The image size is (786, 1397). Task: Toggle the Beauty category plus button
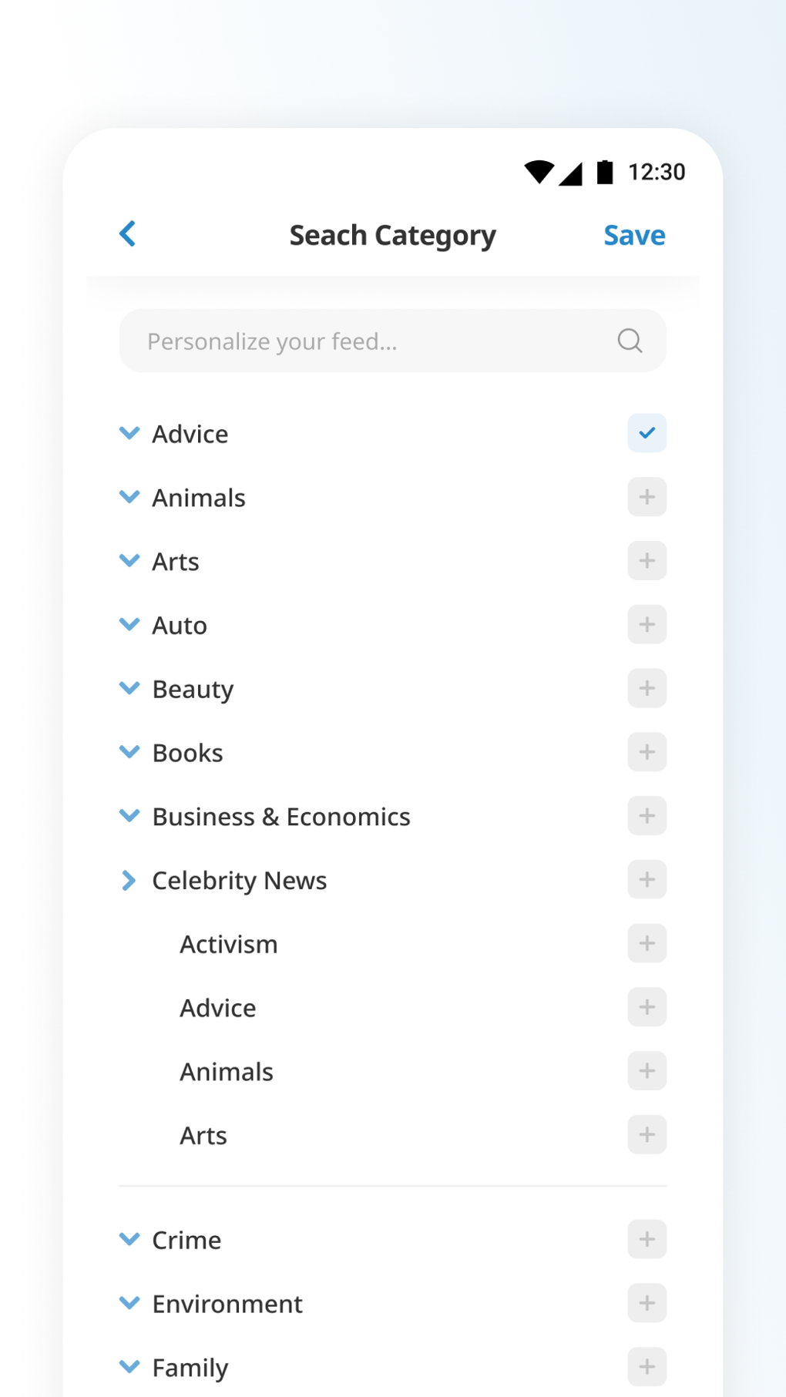click(647, 689)
